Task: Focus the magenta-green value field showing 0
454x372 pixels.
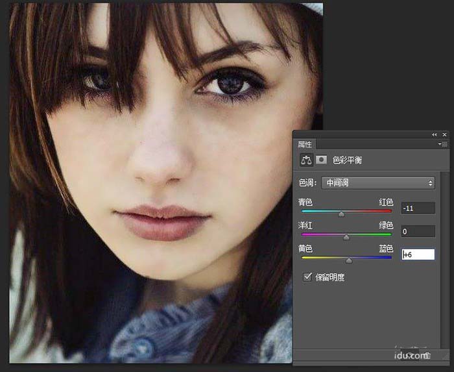Action: pyautogui.click(x=418, y=231)
